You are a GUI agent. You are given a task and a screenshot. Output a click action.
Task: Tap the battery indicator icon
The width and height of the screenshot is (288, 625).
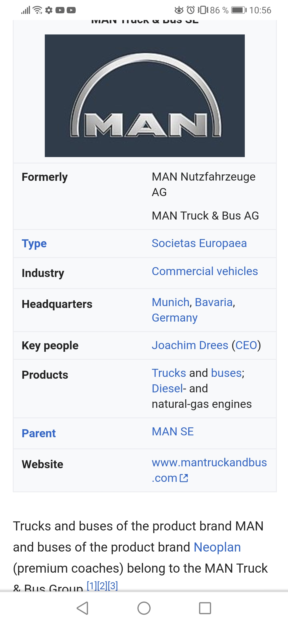point(239,10)
